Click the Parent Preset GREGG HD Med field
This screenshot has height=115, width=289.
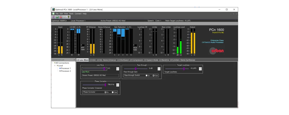point(100,75)
